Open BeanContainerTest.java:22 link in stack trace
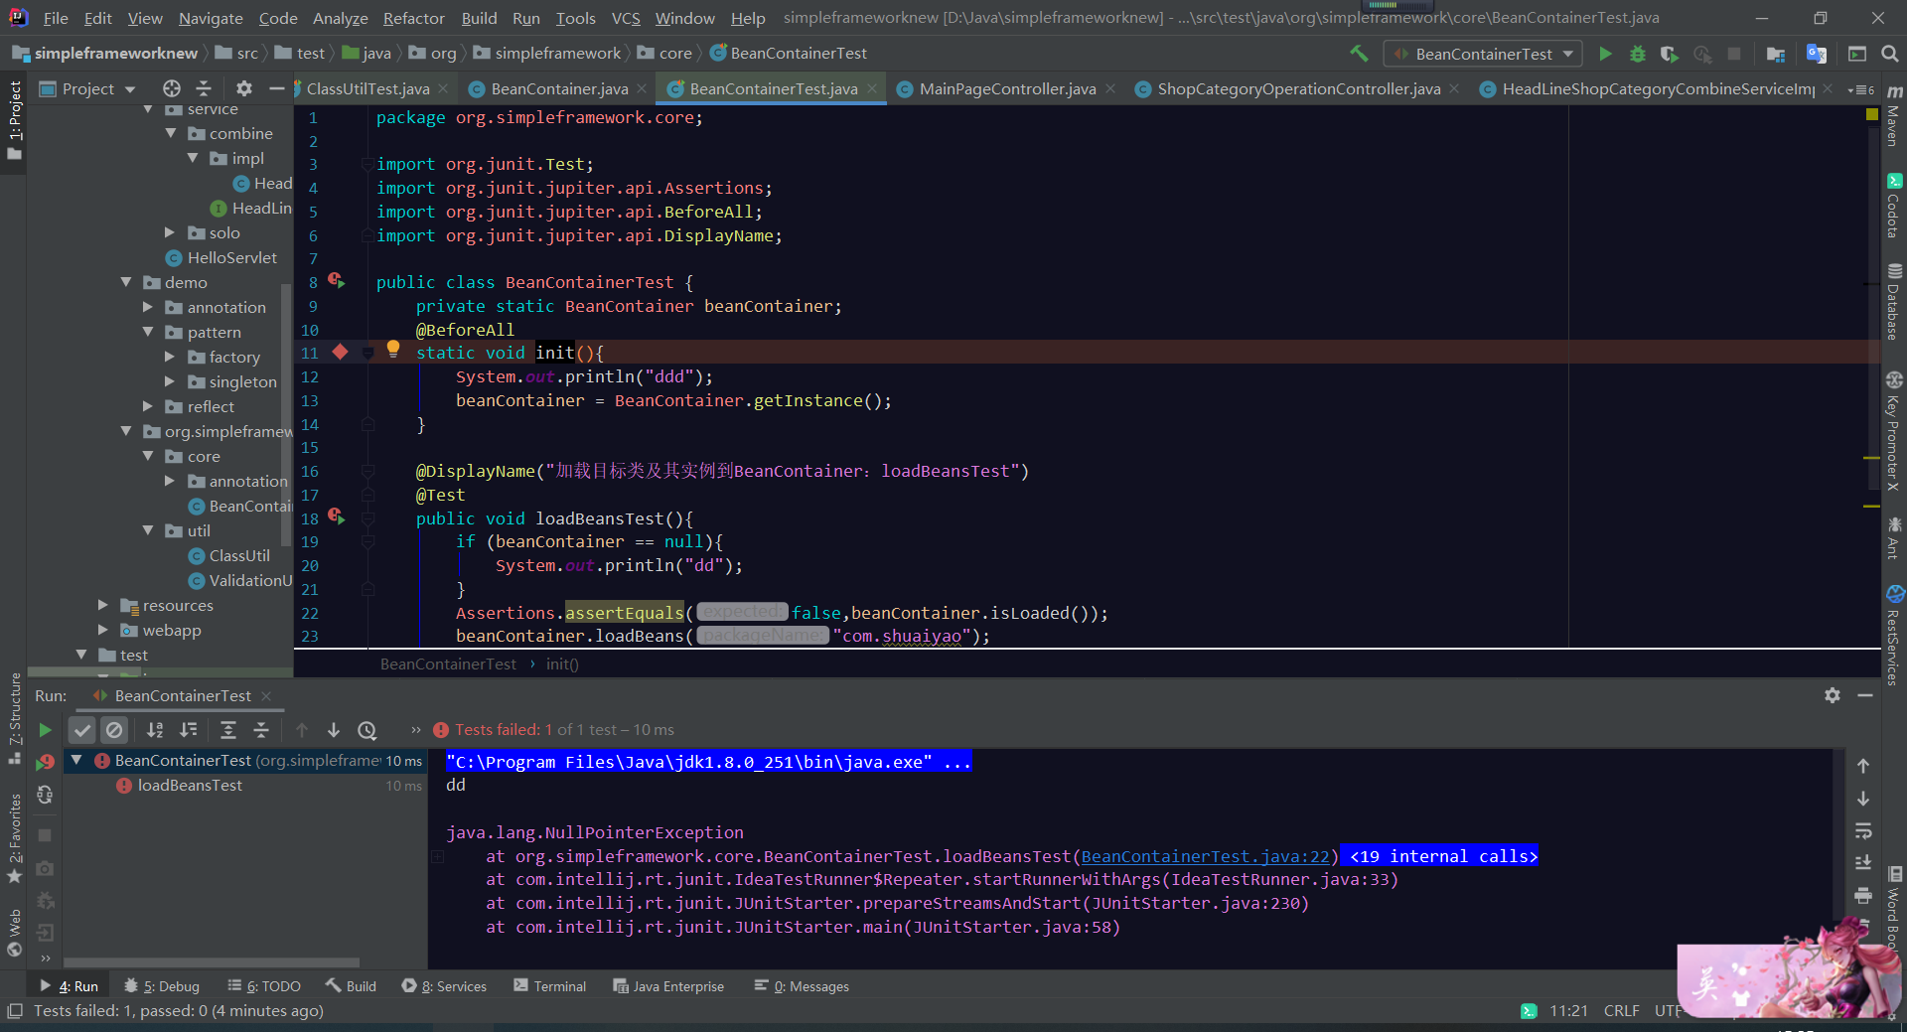Image resolution: width=1907 pixels, height=1032 pixels. tap(1205, 856)
